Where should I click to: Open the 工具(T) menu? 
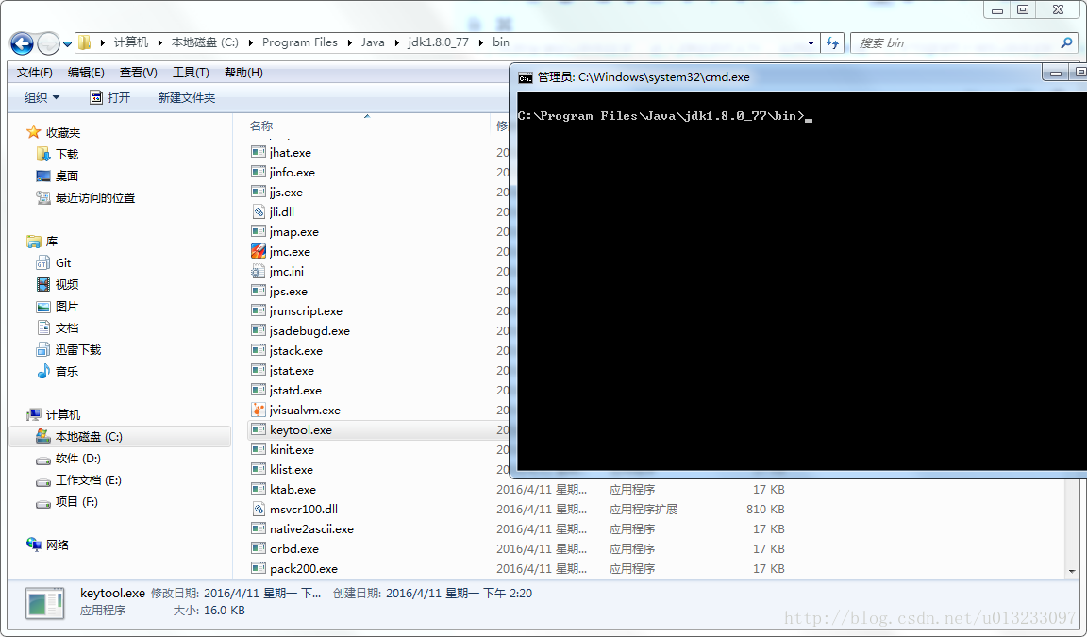[191, 72]
